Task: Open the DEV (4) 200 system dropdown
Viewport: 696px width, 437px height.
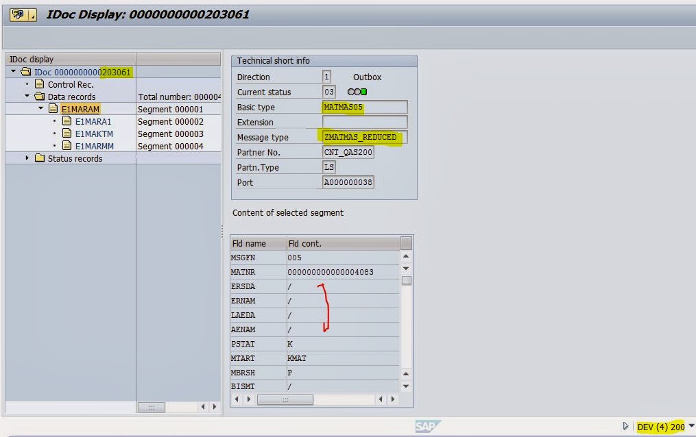Action: pyautogui.click(x=691, y=427)
